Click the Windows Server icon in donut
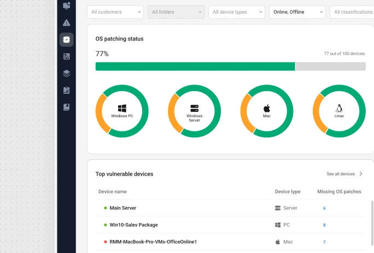The height and width of the screenshot is (253, 374). 195,108
